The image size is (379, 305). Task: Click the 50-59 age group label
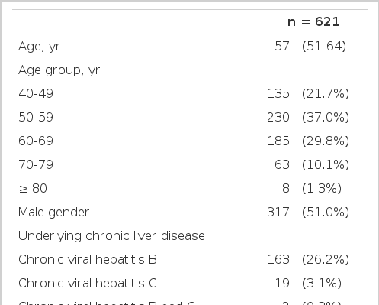[36, 117]
